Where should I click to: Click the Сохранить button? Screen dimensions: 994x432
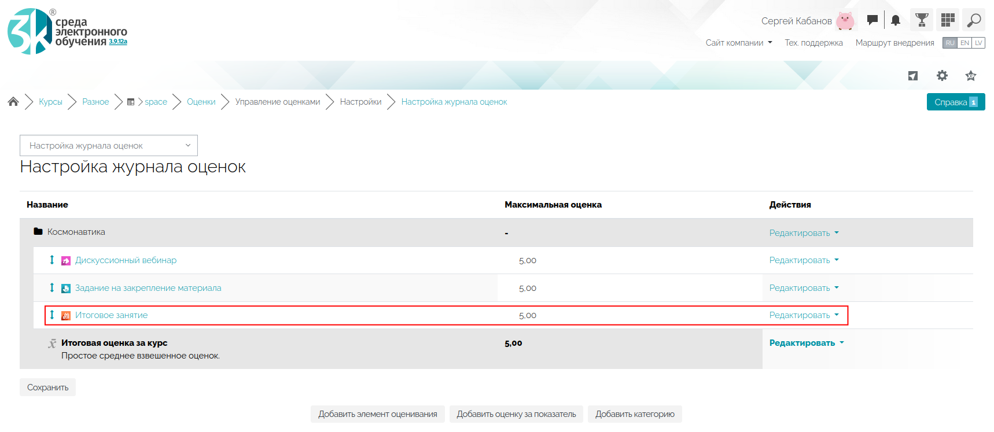pos(47,387)
